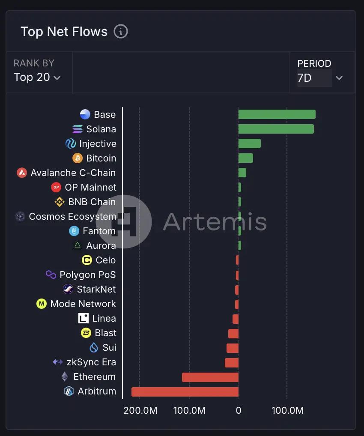Screen dimensions: 364x436
Task: Click the Base chain logo icon
Action: [x=85, y=114]
